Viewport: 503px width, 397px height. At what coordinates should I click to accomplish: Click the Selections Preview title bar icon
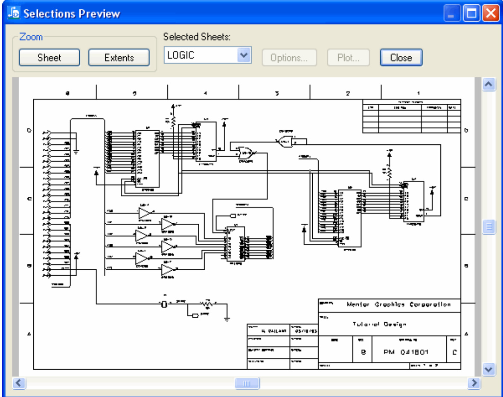(x=14, y=14)
